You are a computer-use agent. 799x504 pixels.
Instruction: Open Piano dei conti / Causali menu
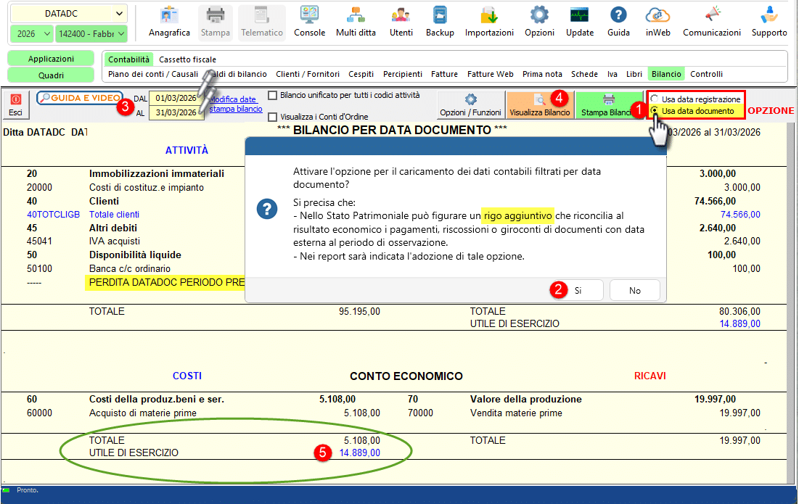[x=153, y=74]
